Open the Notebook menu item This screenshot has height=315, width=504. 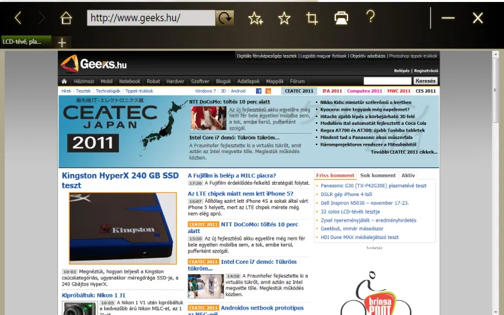pyautogui.click(x=130, y=81)
